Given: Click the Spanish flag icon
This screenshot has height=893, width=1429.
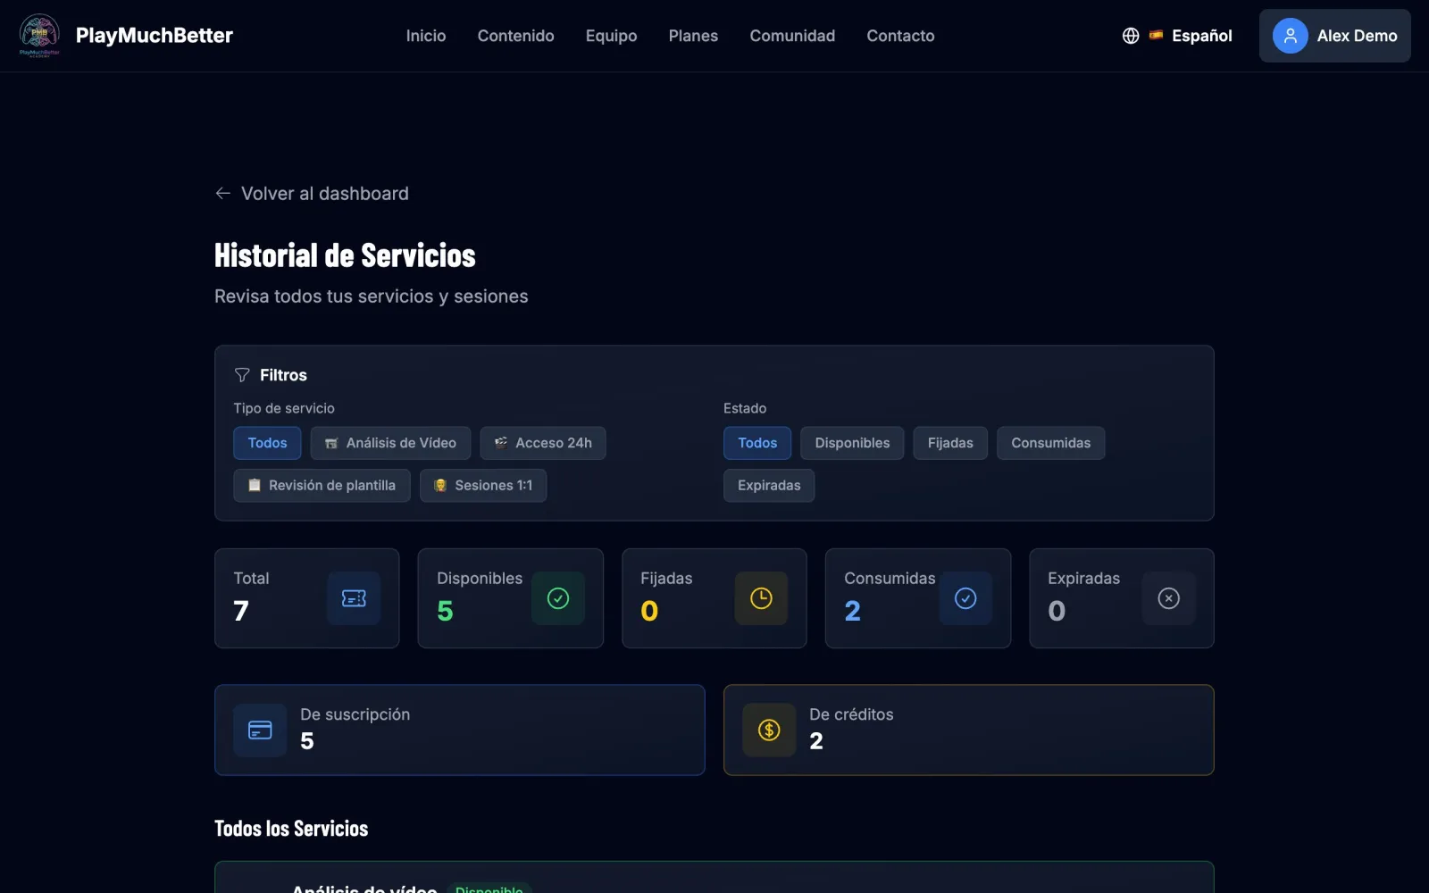Looking at the screenshot, I should [x=1156, y=36].
